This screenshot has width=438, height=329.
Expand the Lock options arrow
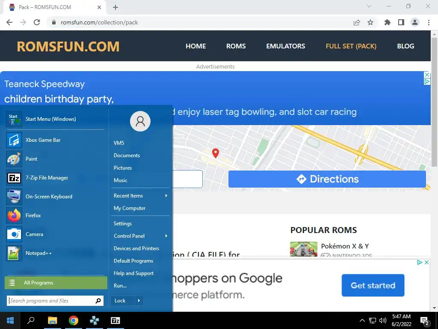[x=139, y=301]
